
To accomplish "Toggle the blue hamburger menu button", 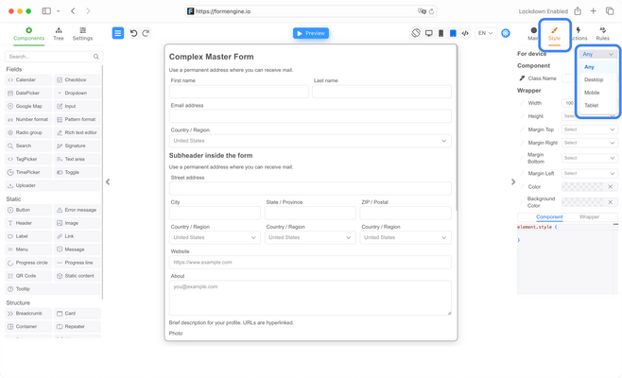I will (x=118, y=33).
